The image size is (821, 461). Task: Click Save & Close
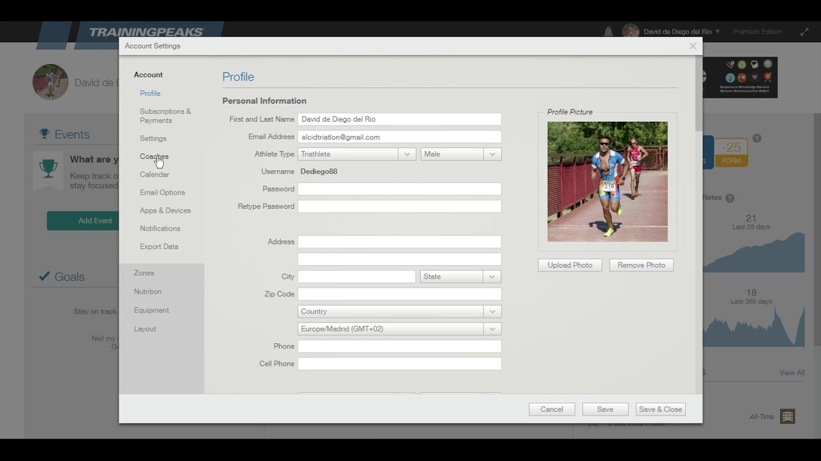point(661,409)
